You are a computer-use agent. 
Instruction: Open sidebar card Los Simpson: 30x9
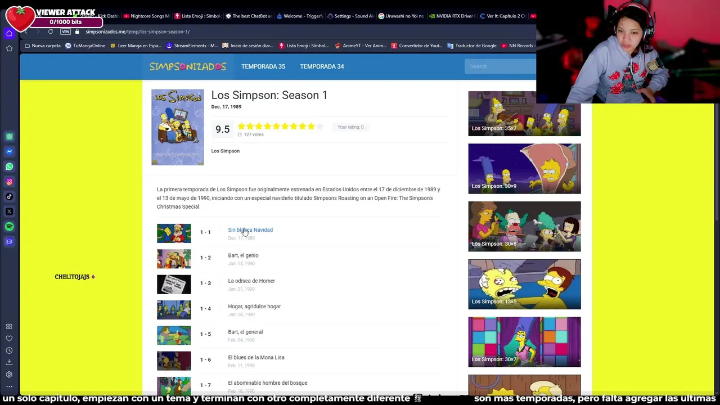524,169
